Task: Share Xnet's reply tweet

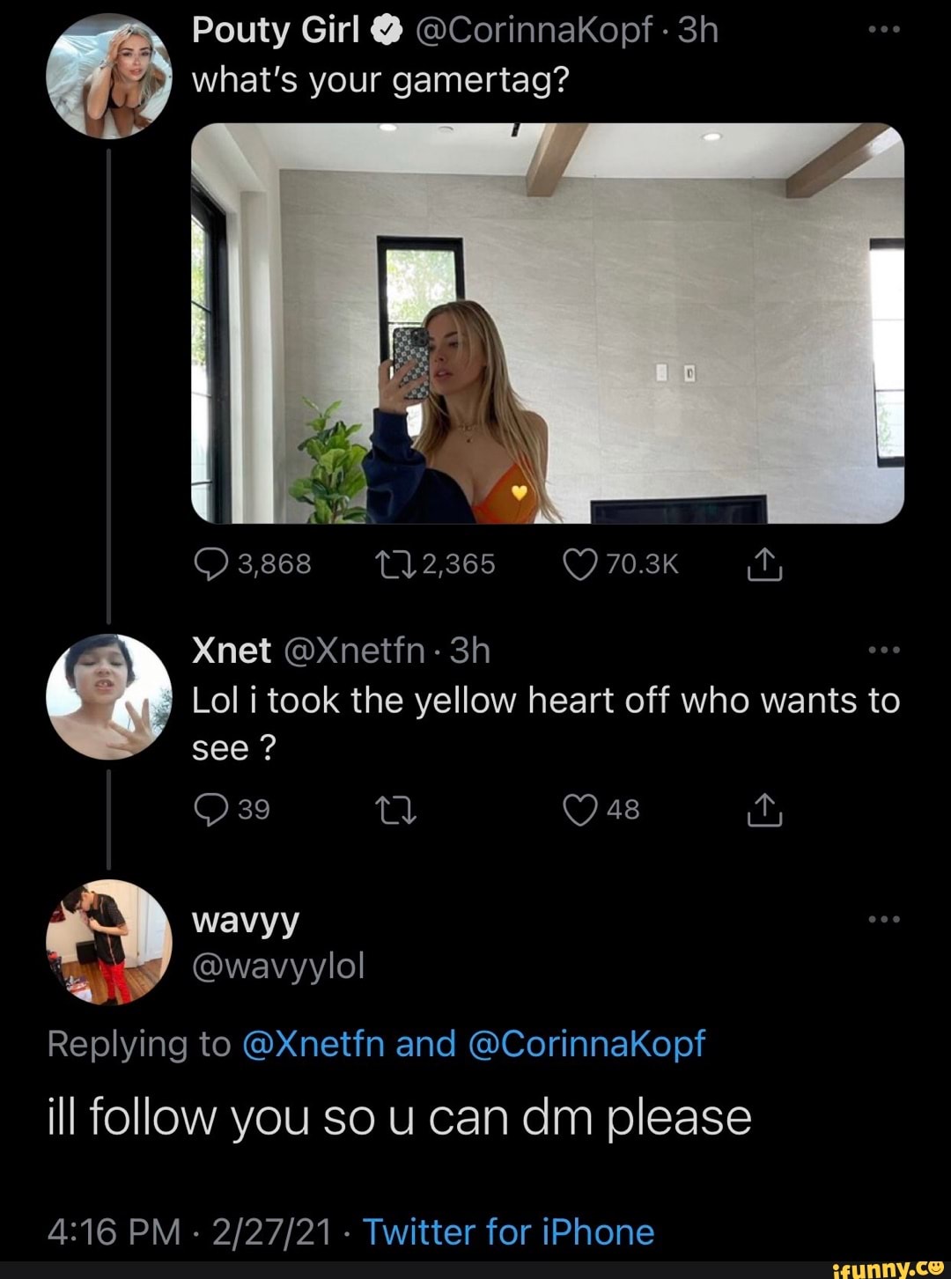Action: point(764,810)
